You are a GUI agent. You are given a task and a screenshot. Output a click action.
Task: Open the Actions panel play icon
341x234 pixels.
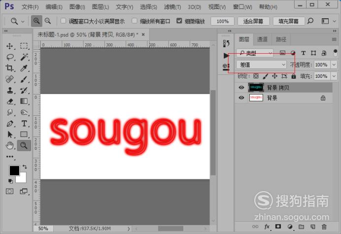[x=226, y=56]
